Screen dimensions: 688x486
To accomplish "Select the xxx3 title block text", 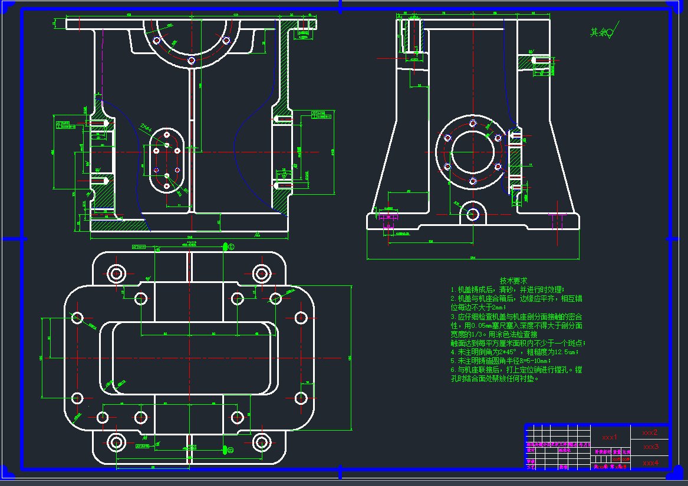I will (x=650, y=447).
